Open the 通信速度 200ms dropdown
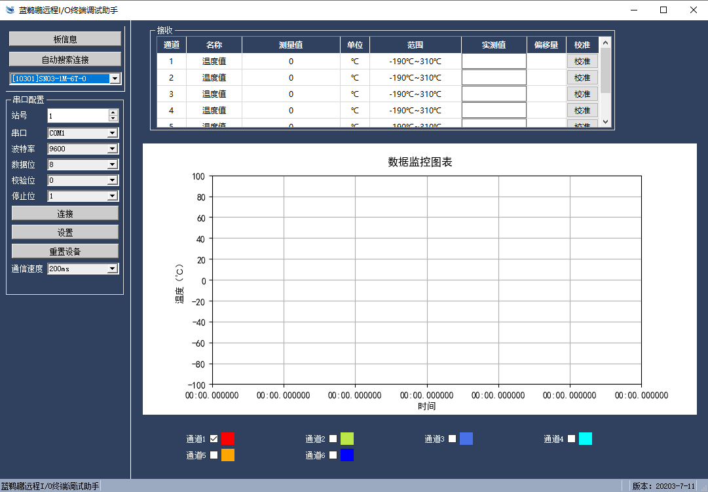Viewport: 708px width, 492px height. tap(112, 269)
